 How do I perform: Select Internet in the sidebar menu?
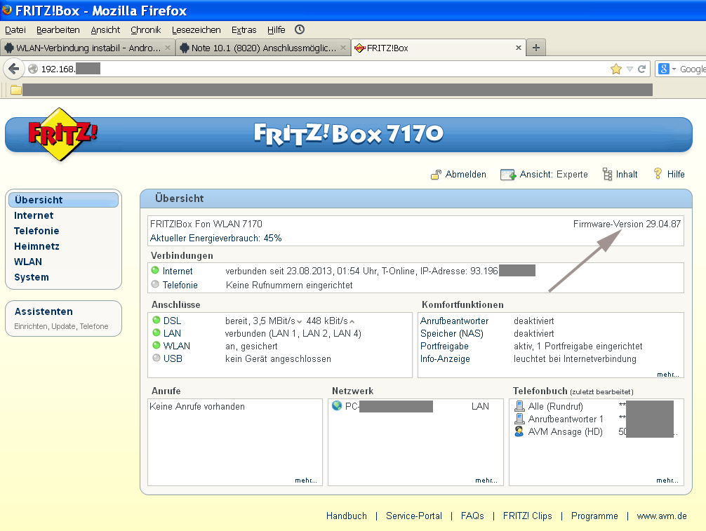pyautogui.click(x=34, y=215)
